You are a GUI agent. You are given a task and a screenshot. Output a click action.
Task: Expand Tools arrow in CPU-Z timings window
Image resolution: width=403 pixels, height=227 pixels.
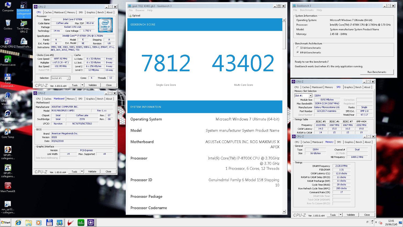pyautogui.click(x=340, y=215)
